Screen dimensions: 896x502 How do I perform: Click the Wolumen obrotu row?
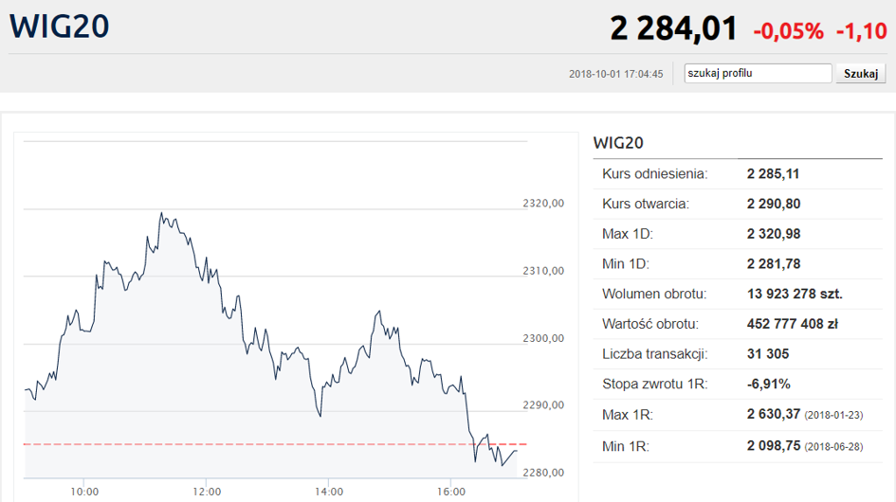click(x=737, y=294)
